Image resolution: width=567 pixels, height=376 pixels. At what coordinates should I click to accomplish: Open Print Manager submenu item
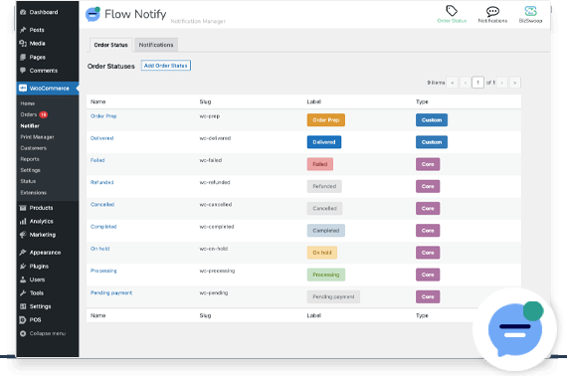37,137
